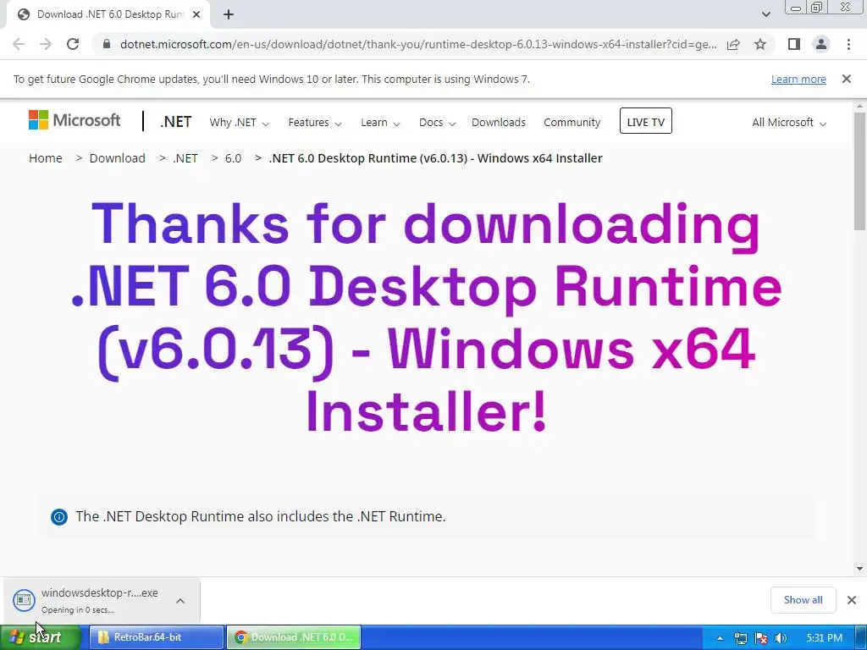Open the .NET home link
This screenshot has height=650, width=867.
176,122
